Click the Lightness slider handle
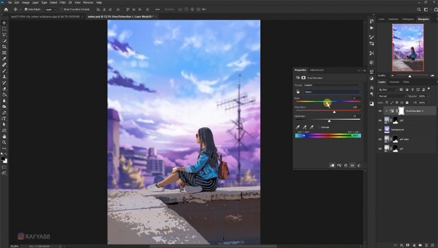 coord(329,121)
